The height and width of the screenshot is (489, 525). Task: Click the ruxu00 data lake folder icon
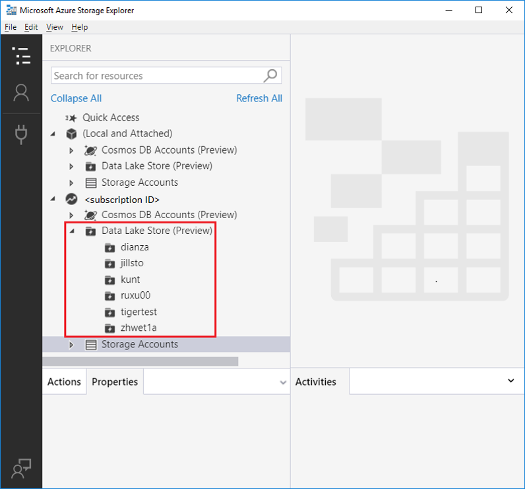click(x=110, y=296)
